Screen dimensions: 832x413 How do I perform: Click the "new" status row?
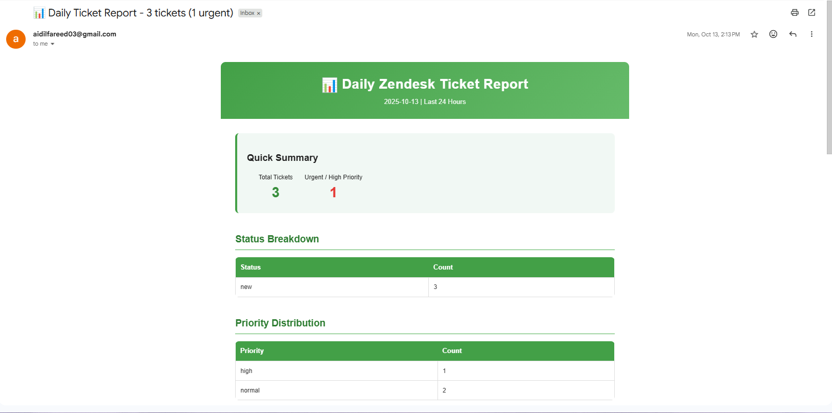point(246,287)
